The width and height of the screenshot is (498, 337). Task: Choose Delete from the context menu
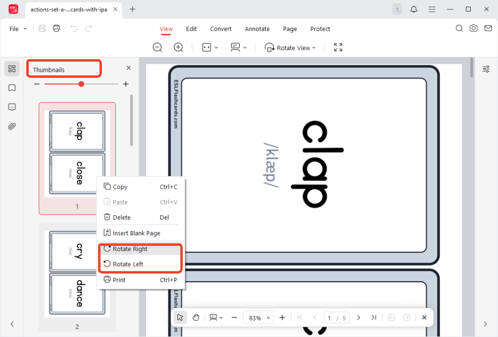(x=141, y=217)
